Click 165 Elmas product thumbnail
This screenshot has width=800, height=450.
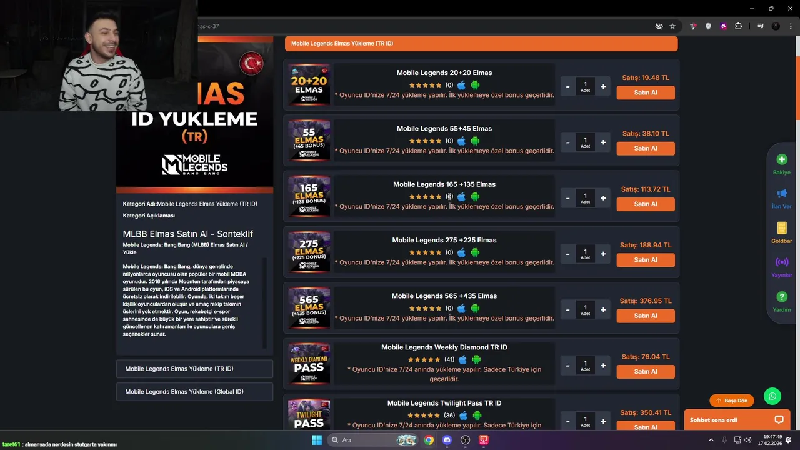click(309, 197)
